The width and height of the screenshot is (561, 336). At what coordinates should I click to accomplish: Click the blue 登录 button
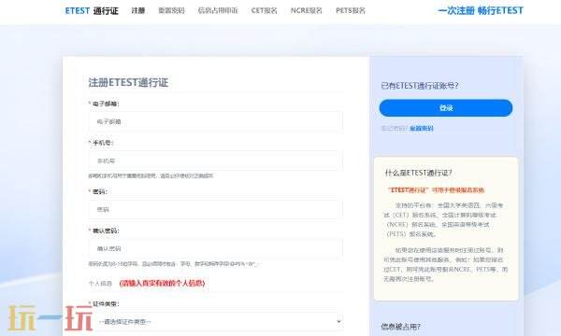point(446,108)
